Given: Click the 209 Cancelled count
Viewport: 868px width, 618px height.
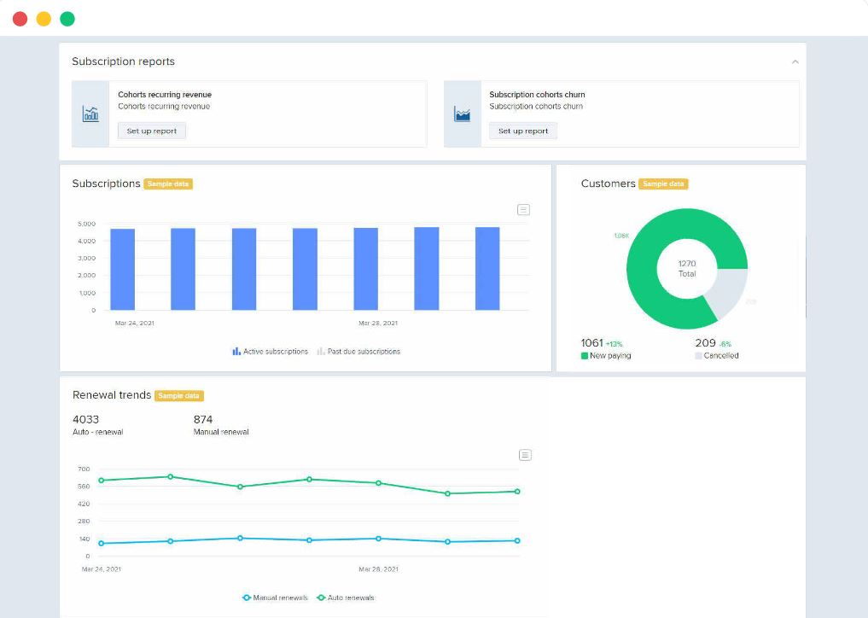Looking at the screenshot, I should point(705,343).
